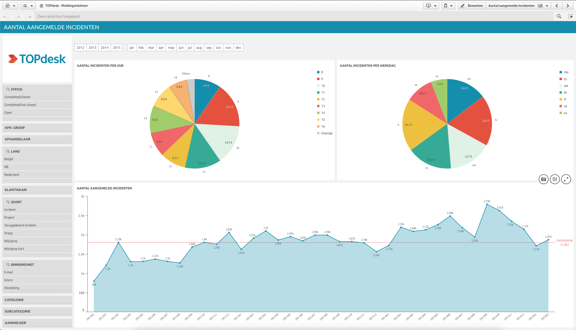Clear all selections icon
The height and width of the screenshot is (330, 576).
point(28,16)
